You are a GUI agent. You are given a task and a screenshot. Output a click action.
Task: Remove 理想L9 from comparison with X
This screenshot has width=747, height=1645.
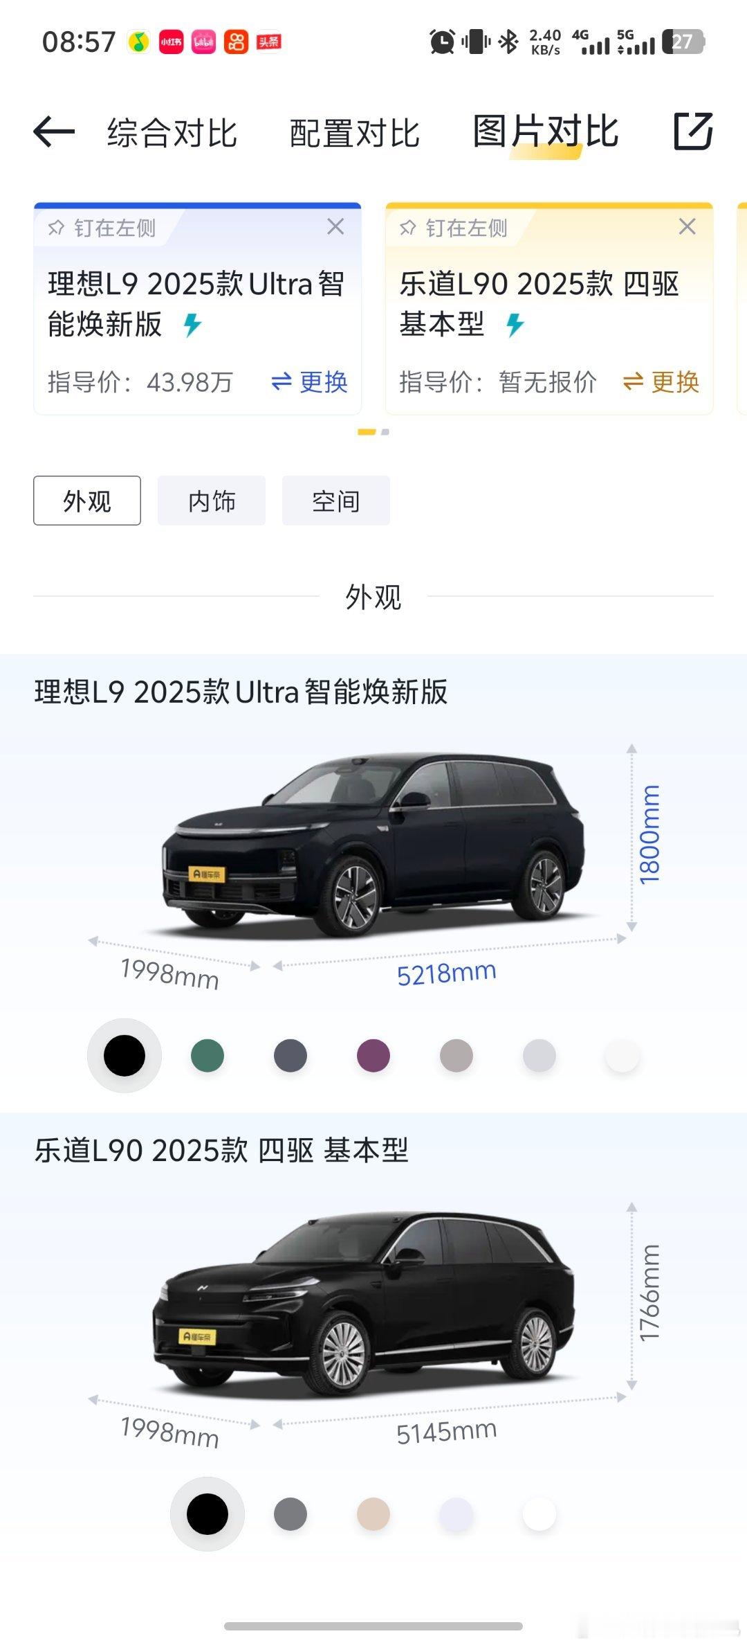click(x=335, y=226)
